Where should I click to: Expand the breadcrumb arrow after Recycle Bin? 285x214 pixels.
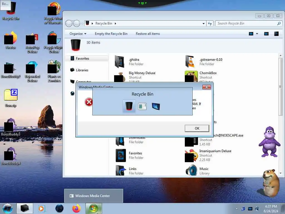click(116, 23)
